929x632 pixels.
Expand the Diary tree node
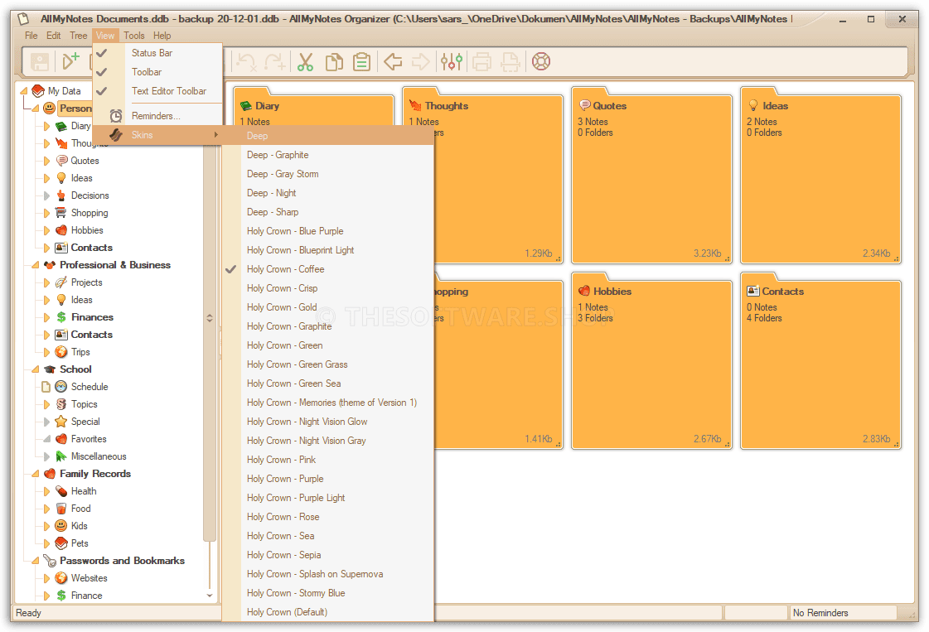click(x=46, y=126)
